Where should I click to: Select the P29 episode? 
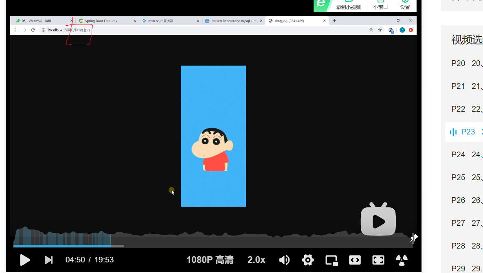click(x=467, y=268)
